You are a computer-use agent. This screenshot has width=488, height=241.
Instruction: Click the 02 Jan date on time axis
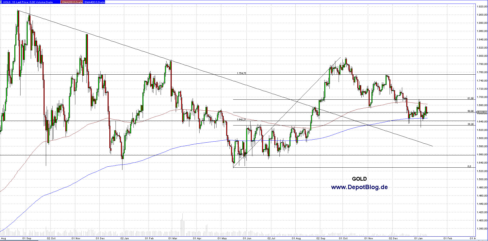click(124, 238)
